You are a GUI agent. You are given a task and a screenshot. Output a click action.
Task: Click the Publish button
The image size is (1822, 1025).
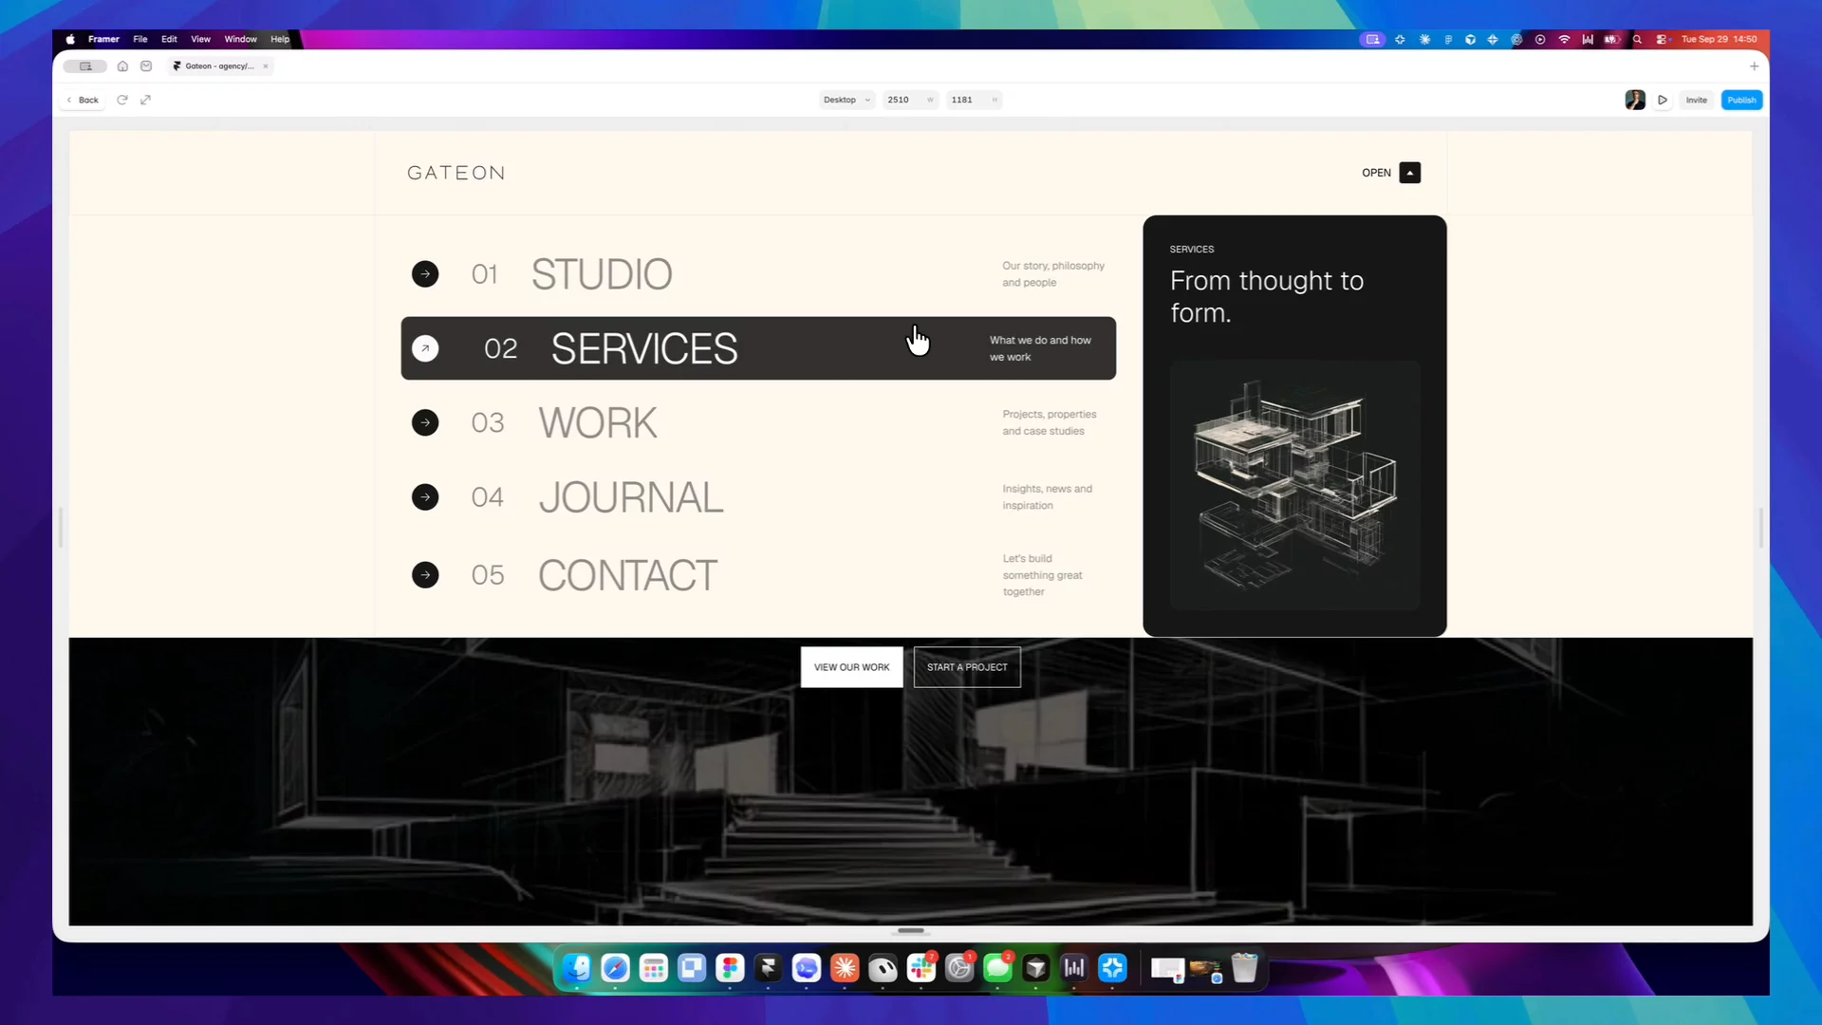coord(1741,100)
